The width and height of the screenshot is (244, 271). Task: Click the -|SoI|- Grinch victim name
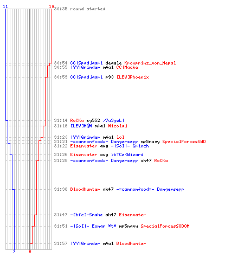tap(130, 146)
